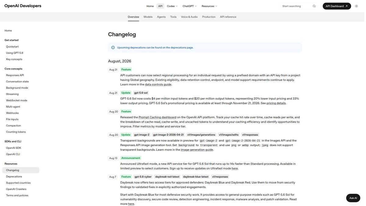Open the Ask AI assistant button
The width and height of the screenshot is (366, 206).
point(353,198)
